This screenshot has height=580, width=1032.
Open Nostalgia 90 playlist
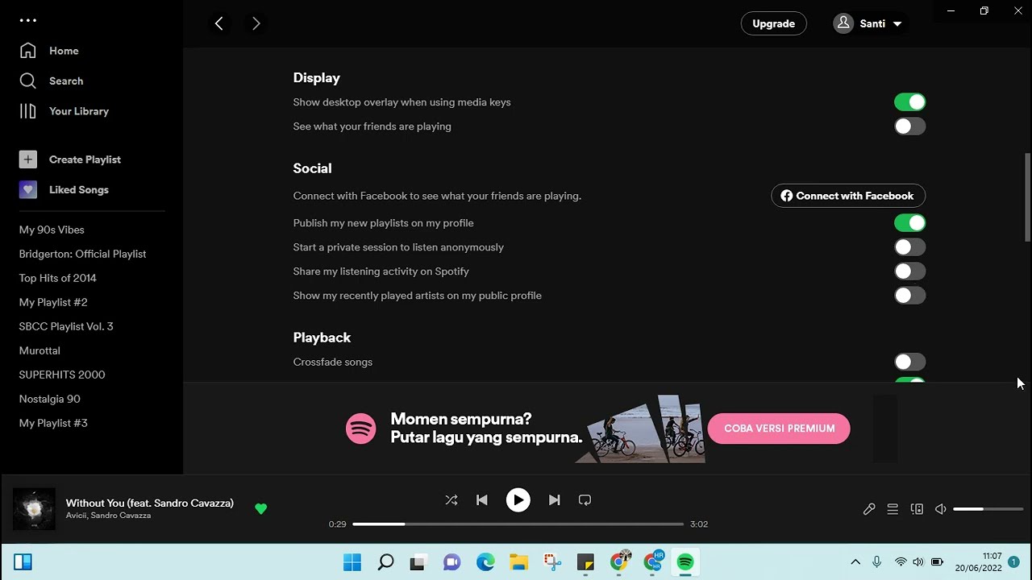pos(49,399)
